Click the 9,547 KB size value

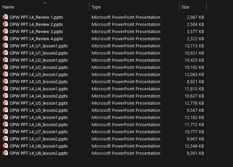click(x=195, y=110)
